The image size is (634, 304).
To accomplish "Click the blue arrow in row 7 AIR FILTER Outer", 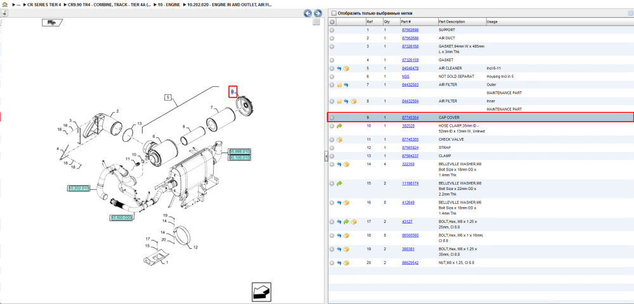I will [346, 85].
